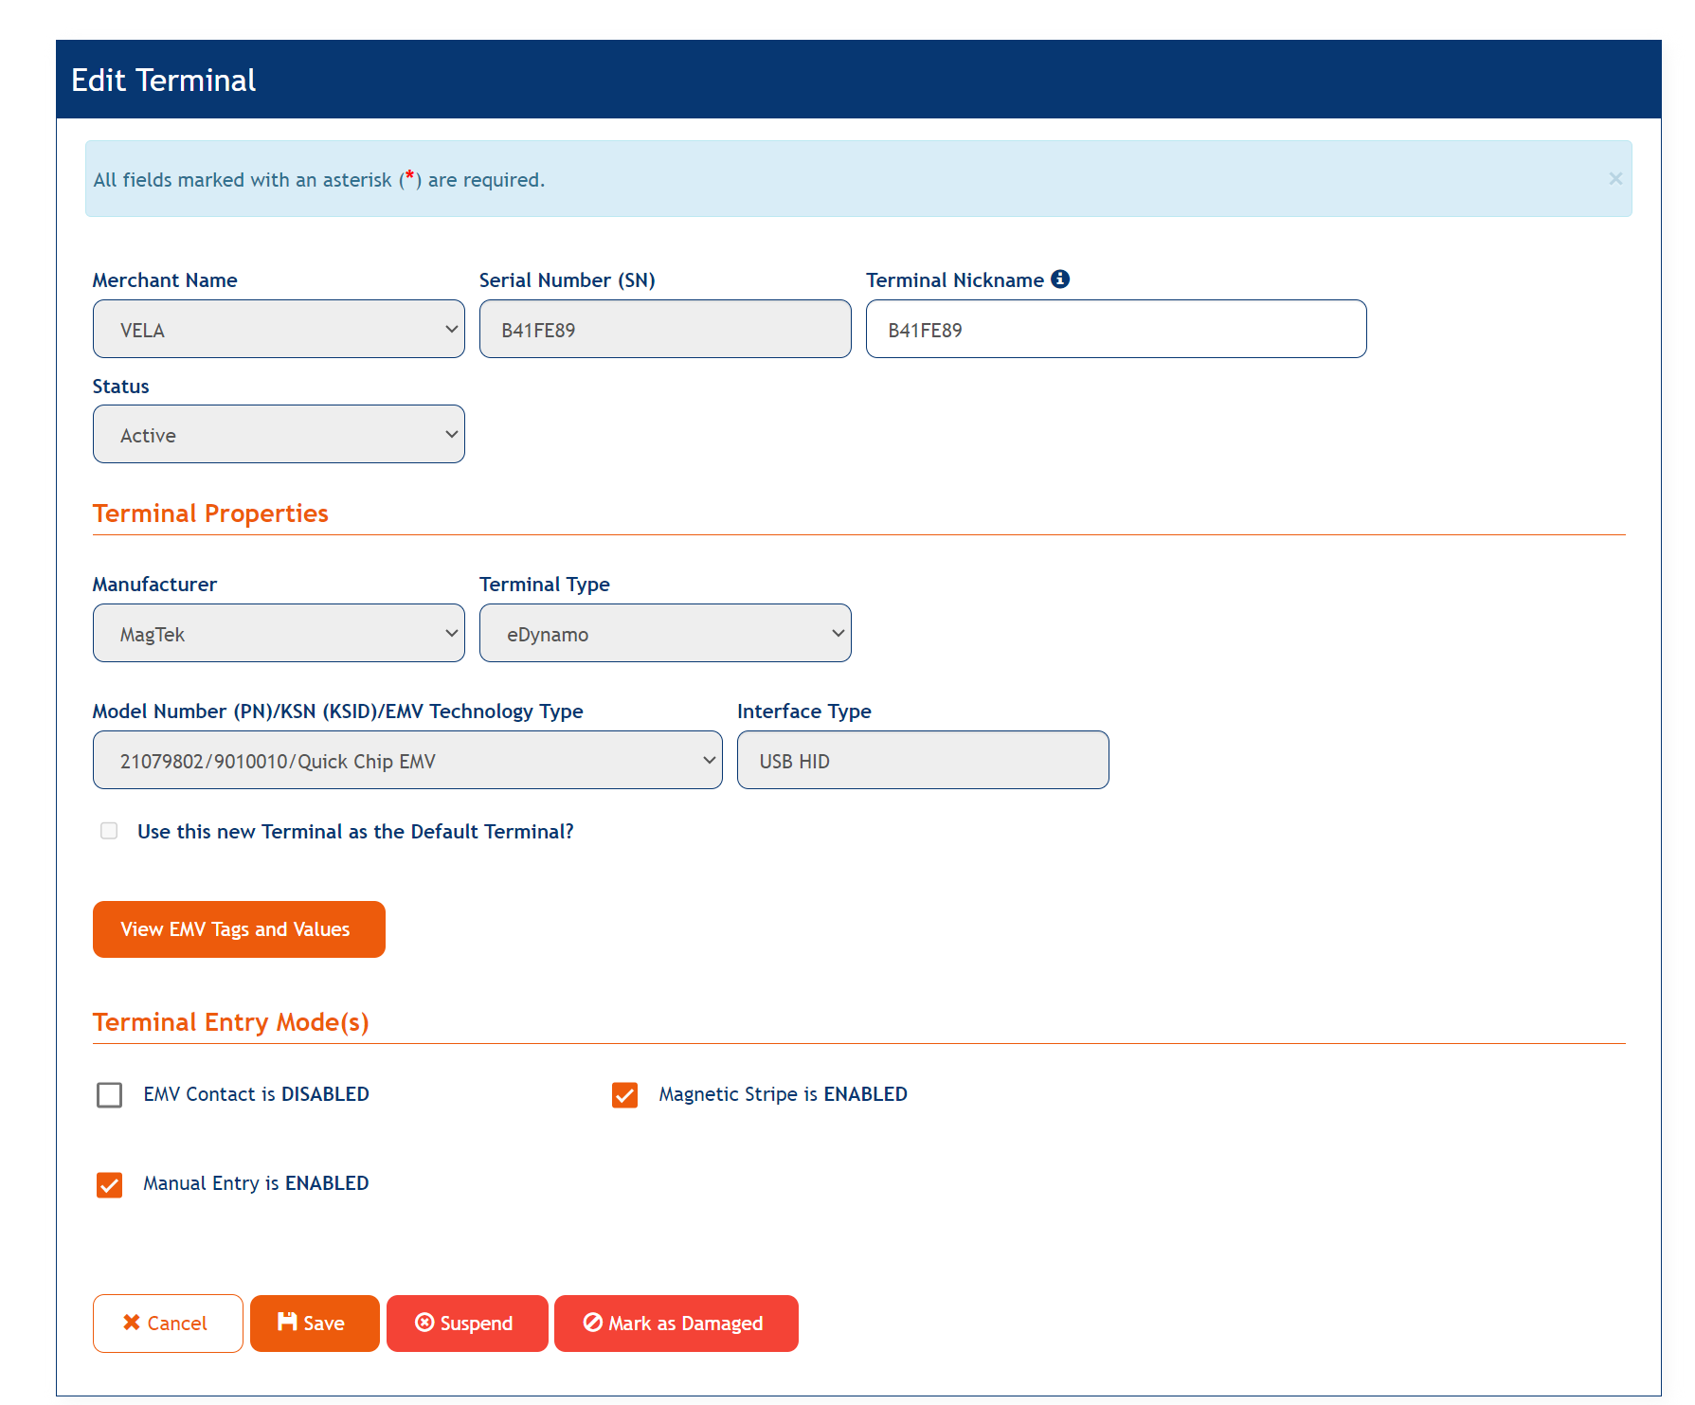
Task: Enable the EMV Contact checkbox
Action: (110, 1095)
